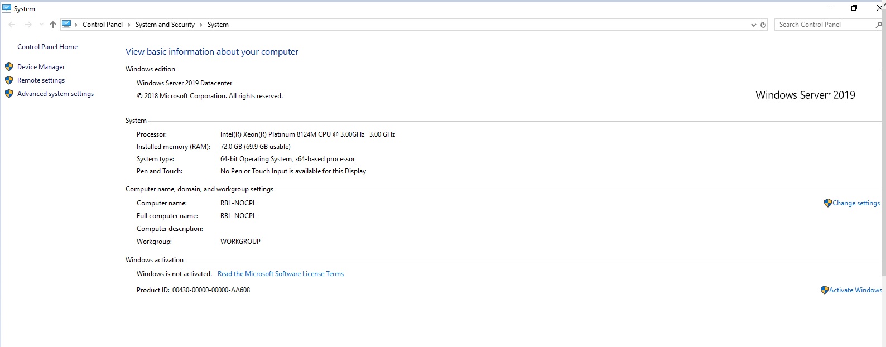
Task: Click the Forward navigation arrow
Action: coord(28,25)
